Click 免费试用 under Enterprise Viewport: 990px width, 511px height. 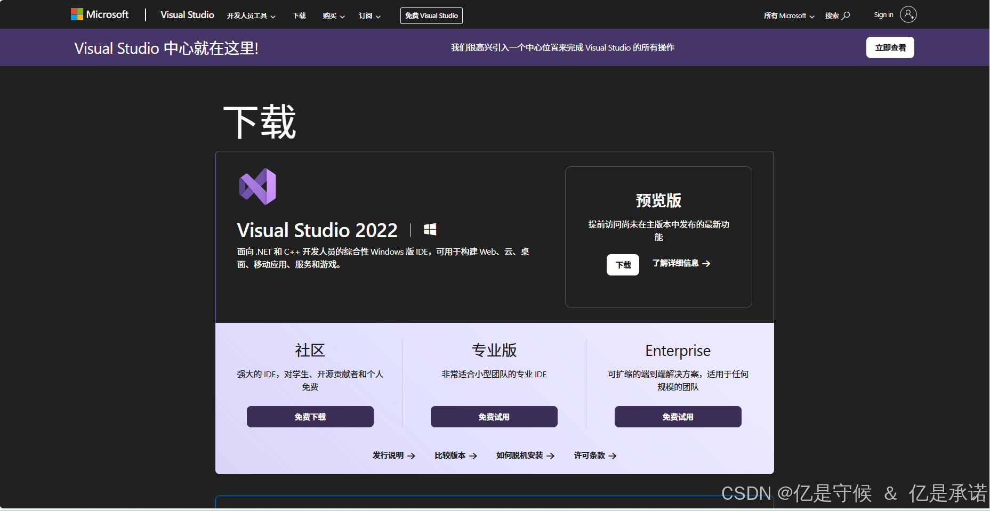678,417
